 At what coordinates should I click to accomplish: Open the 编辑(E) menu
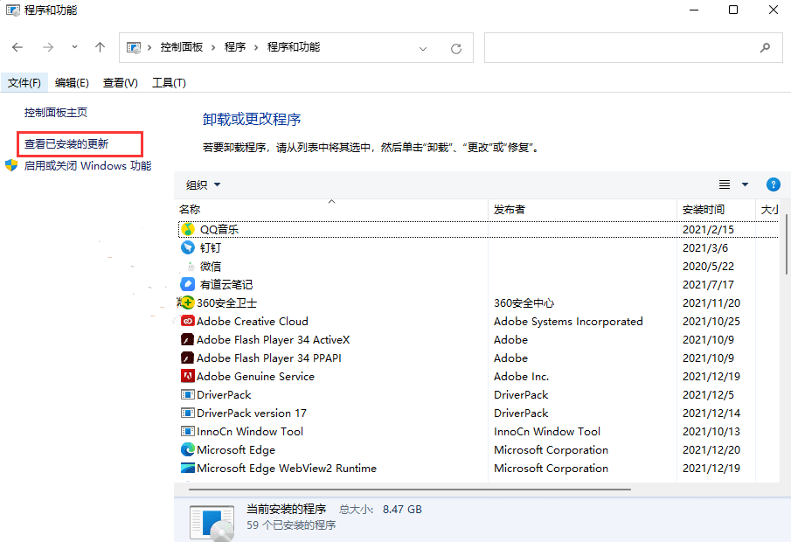72,83
